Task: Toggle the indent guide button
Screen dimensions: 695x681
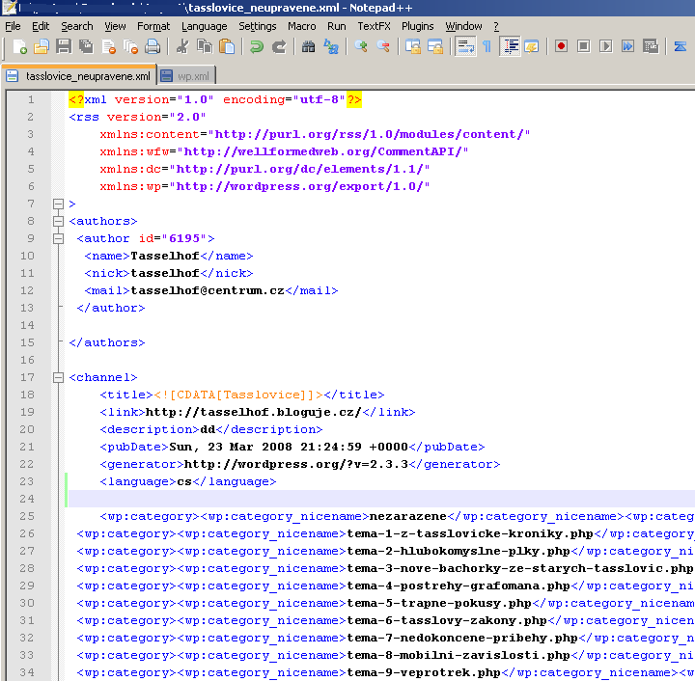Action: (x=510, y=46)
